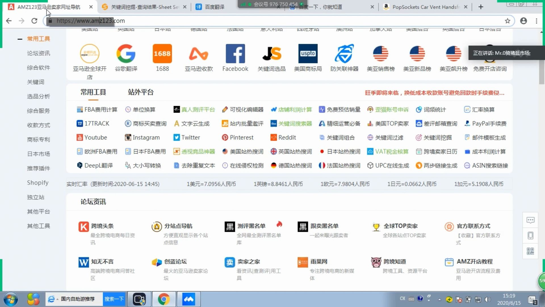The height and width of the screenshot is (307, 545).
Task: Go to Shopify in the sidebar
Action: pyautogui.click(x=38, y=182)
